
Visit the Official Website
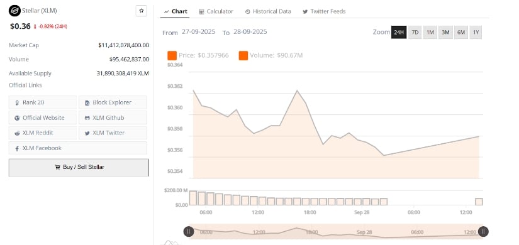click(43, 117)
